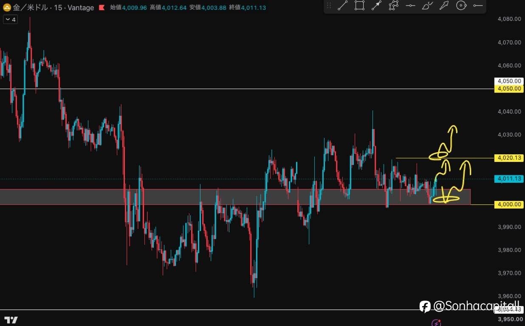Viewport: 525px width, 326px height.
Task: Click the TradingView logo at bottom left
Action: pos(11,320)
